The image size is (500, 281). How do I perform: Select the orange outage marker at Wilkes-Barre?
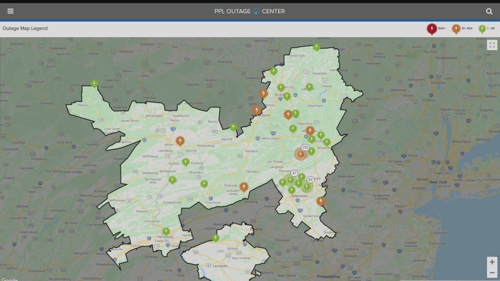coord(256,110)
